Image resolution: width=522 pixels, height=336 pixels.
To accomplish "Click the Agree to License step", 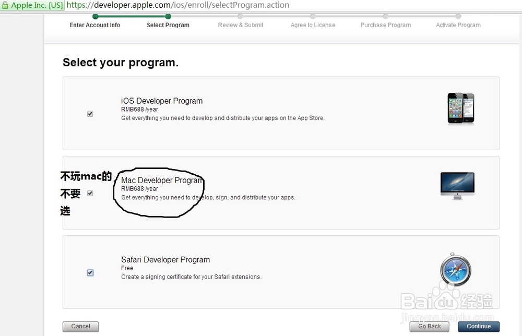I will coord(313,25).
